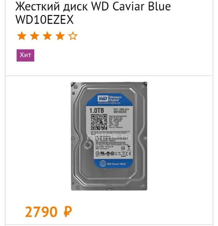This screenshot has width=218, height=226.
Task: Open the Жесткий диск WD Caviar Blue title
Action: tap(93, 6)
